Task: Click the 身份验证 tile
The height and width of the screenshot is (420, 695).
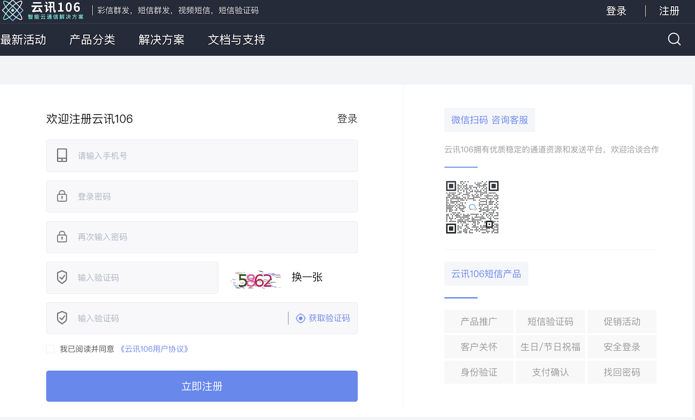Action: pyautogui.click(x=479, y=372)
